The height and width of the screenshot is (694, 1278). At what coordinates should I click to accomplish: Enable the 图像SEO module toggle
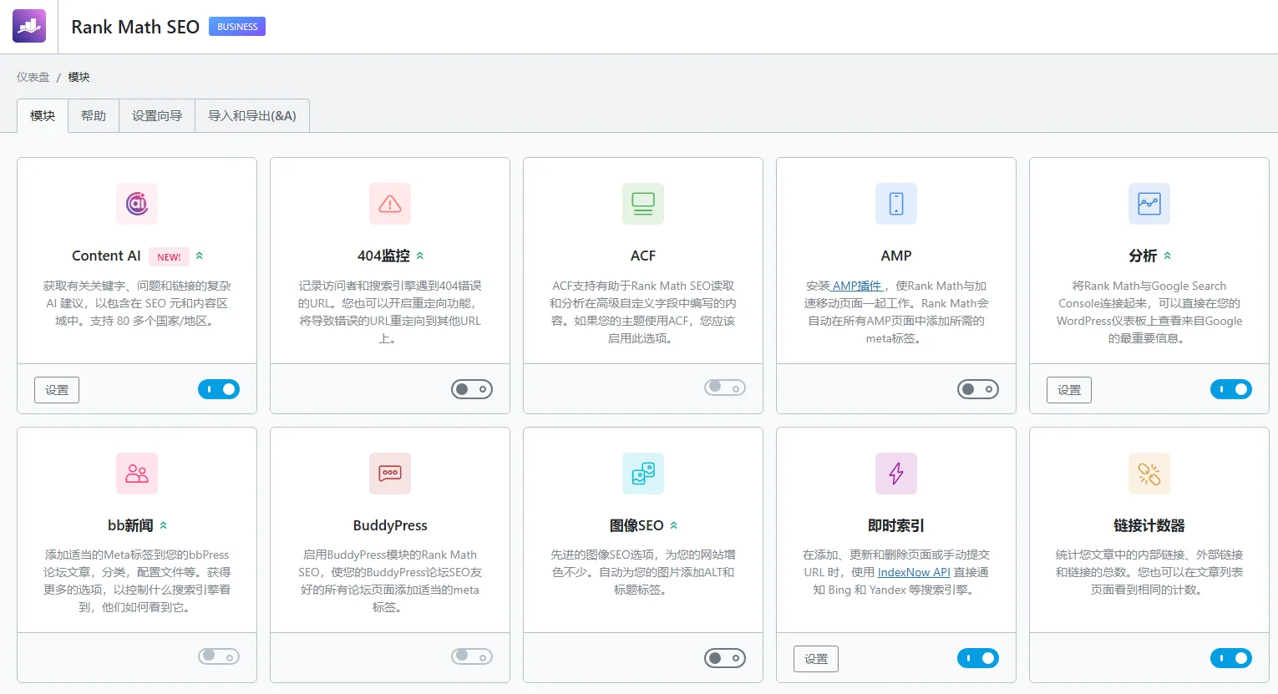click(724, 657)
